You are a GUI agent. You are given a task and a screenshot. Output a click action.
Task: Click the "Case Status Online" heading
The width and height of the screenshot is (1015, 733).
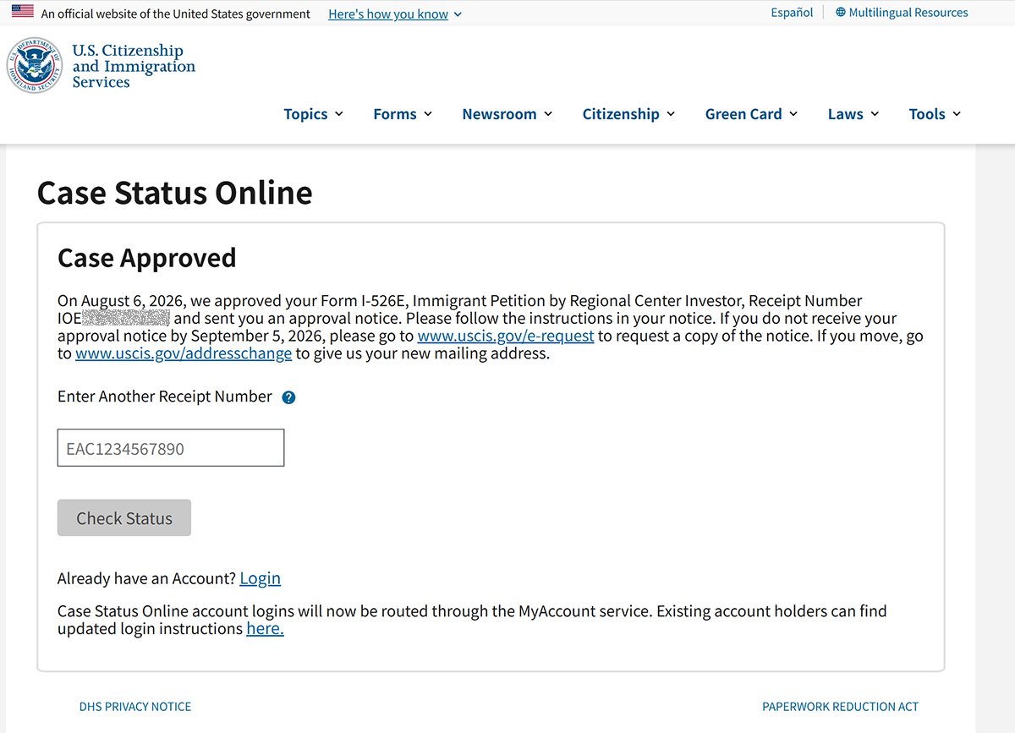point(175,193)
